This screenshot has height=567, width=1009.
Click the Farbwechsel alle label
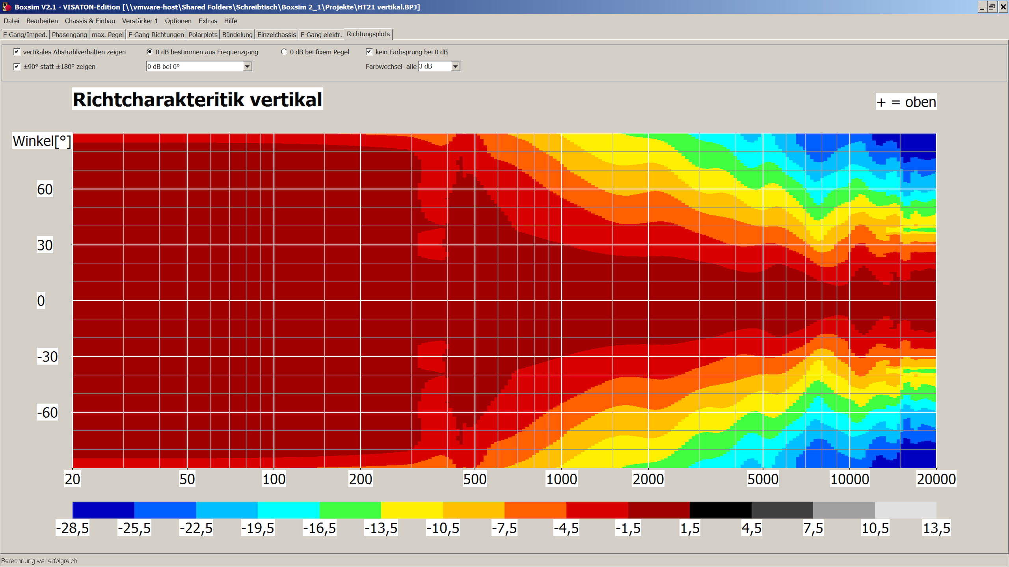click(x=391, y=67)
